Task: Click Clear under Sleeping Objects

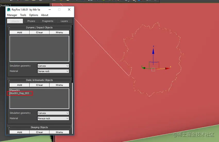Action: point(39,132)
